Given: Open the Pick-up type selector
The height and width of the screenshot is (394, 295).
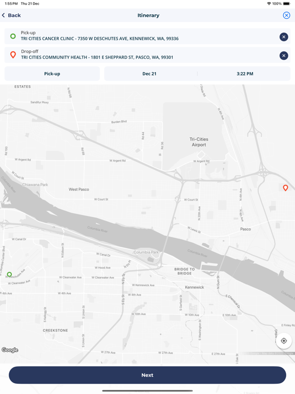Looking at the screenshot, I should pyautogui.click(x=52, y=74).
